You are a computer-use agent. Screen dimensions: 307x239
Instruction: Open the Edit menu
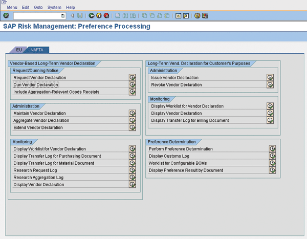click(x=26, y=8)
